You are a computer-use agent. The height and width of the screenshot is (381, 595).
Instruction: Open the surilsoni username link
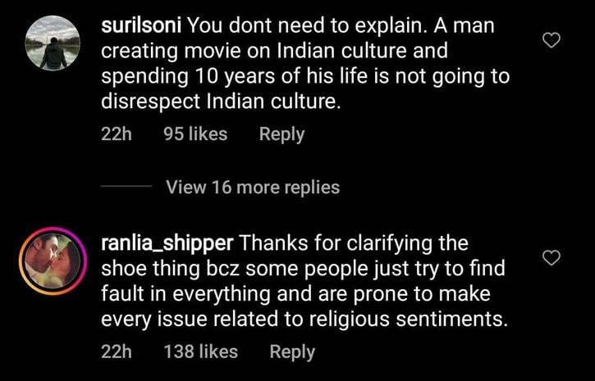point(141,25)
